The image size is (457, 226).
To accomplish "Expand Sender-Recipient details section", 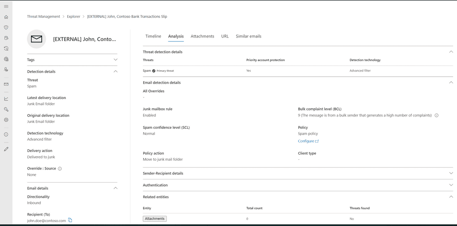I will 451,173.
